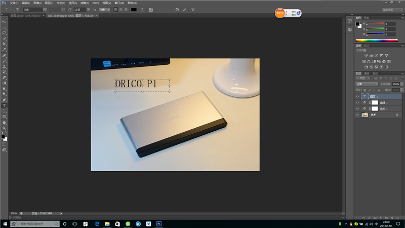Select the Horizontal Type tool

[x=4, y=106]
